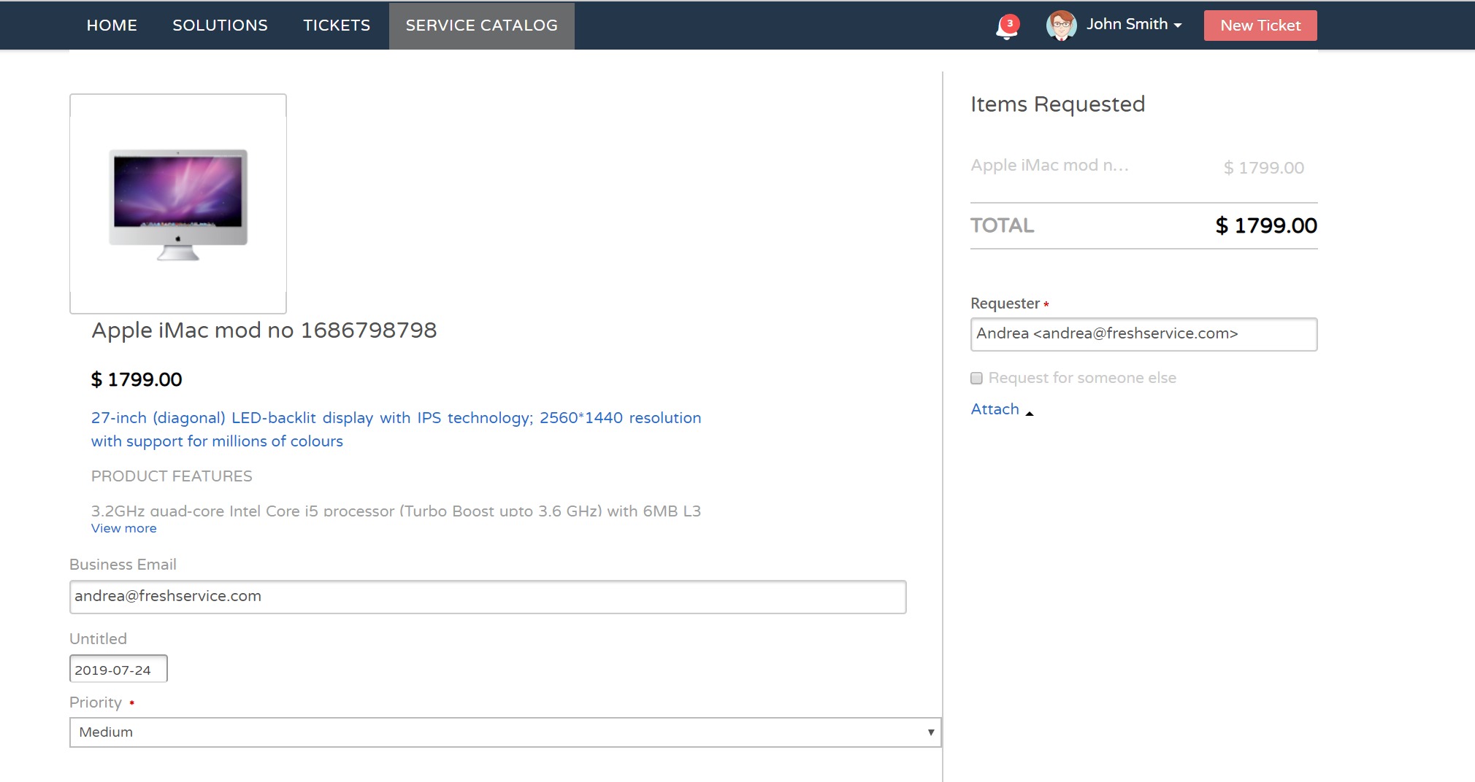
Task: Click the TOTAL $ 1799.00 amount
Action: click(1265, 225)
